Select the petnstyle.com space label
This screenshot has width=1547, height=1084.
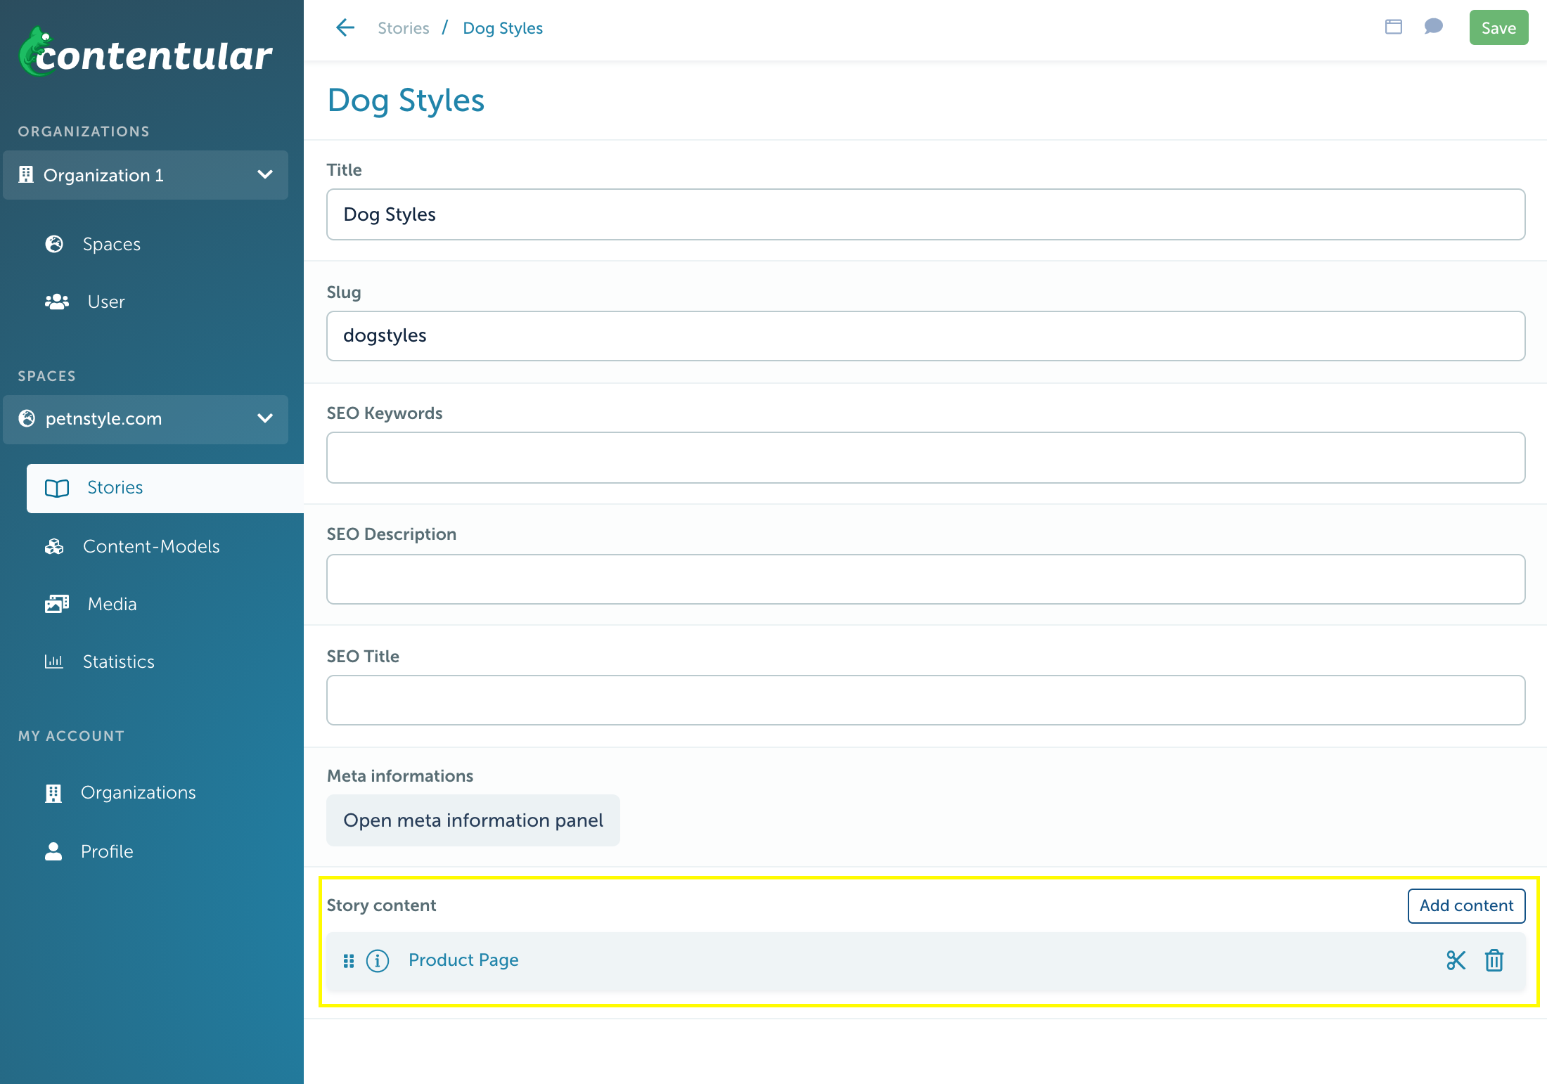103,419
